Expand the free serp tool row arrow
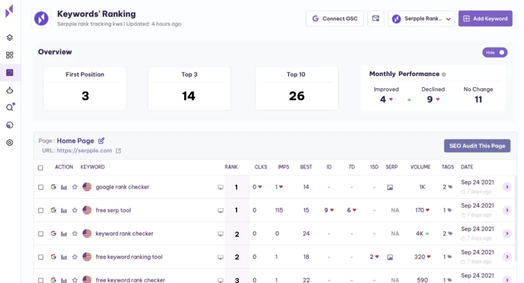 (507, 210)
